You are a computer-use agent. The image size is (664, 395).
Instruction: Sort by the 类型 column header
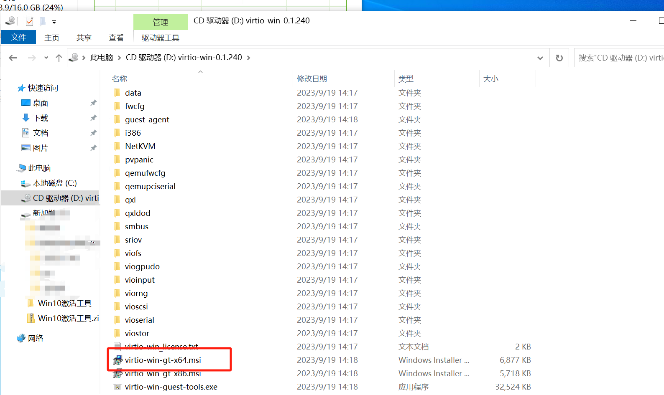(406, 79)
